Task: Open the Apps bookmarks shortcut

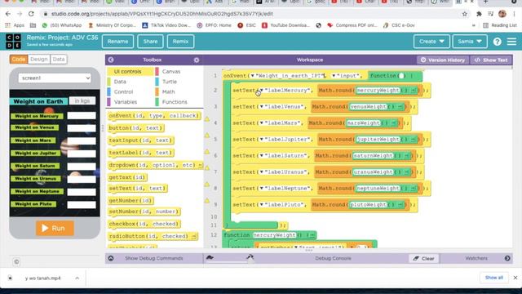Action: pyautogui.click(x=15, y=25)
